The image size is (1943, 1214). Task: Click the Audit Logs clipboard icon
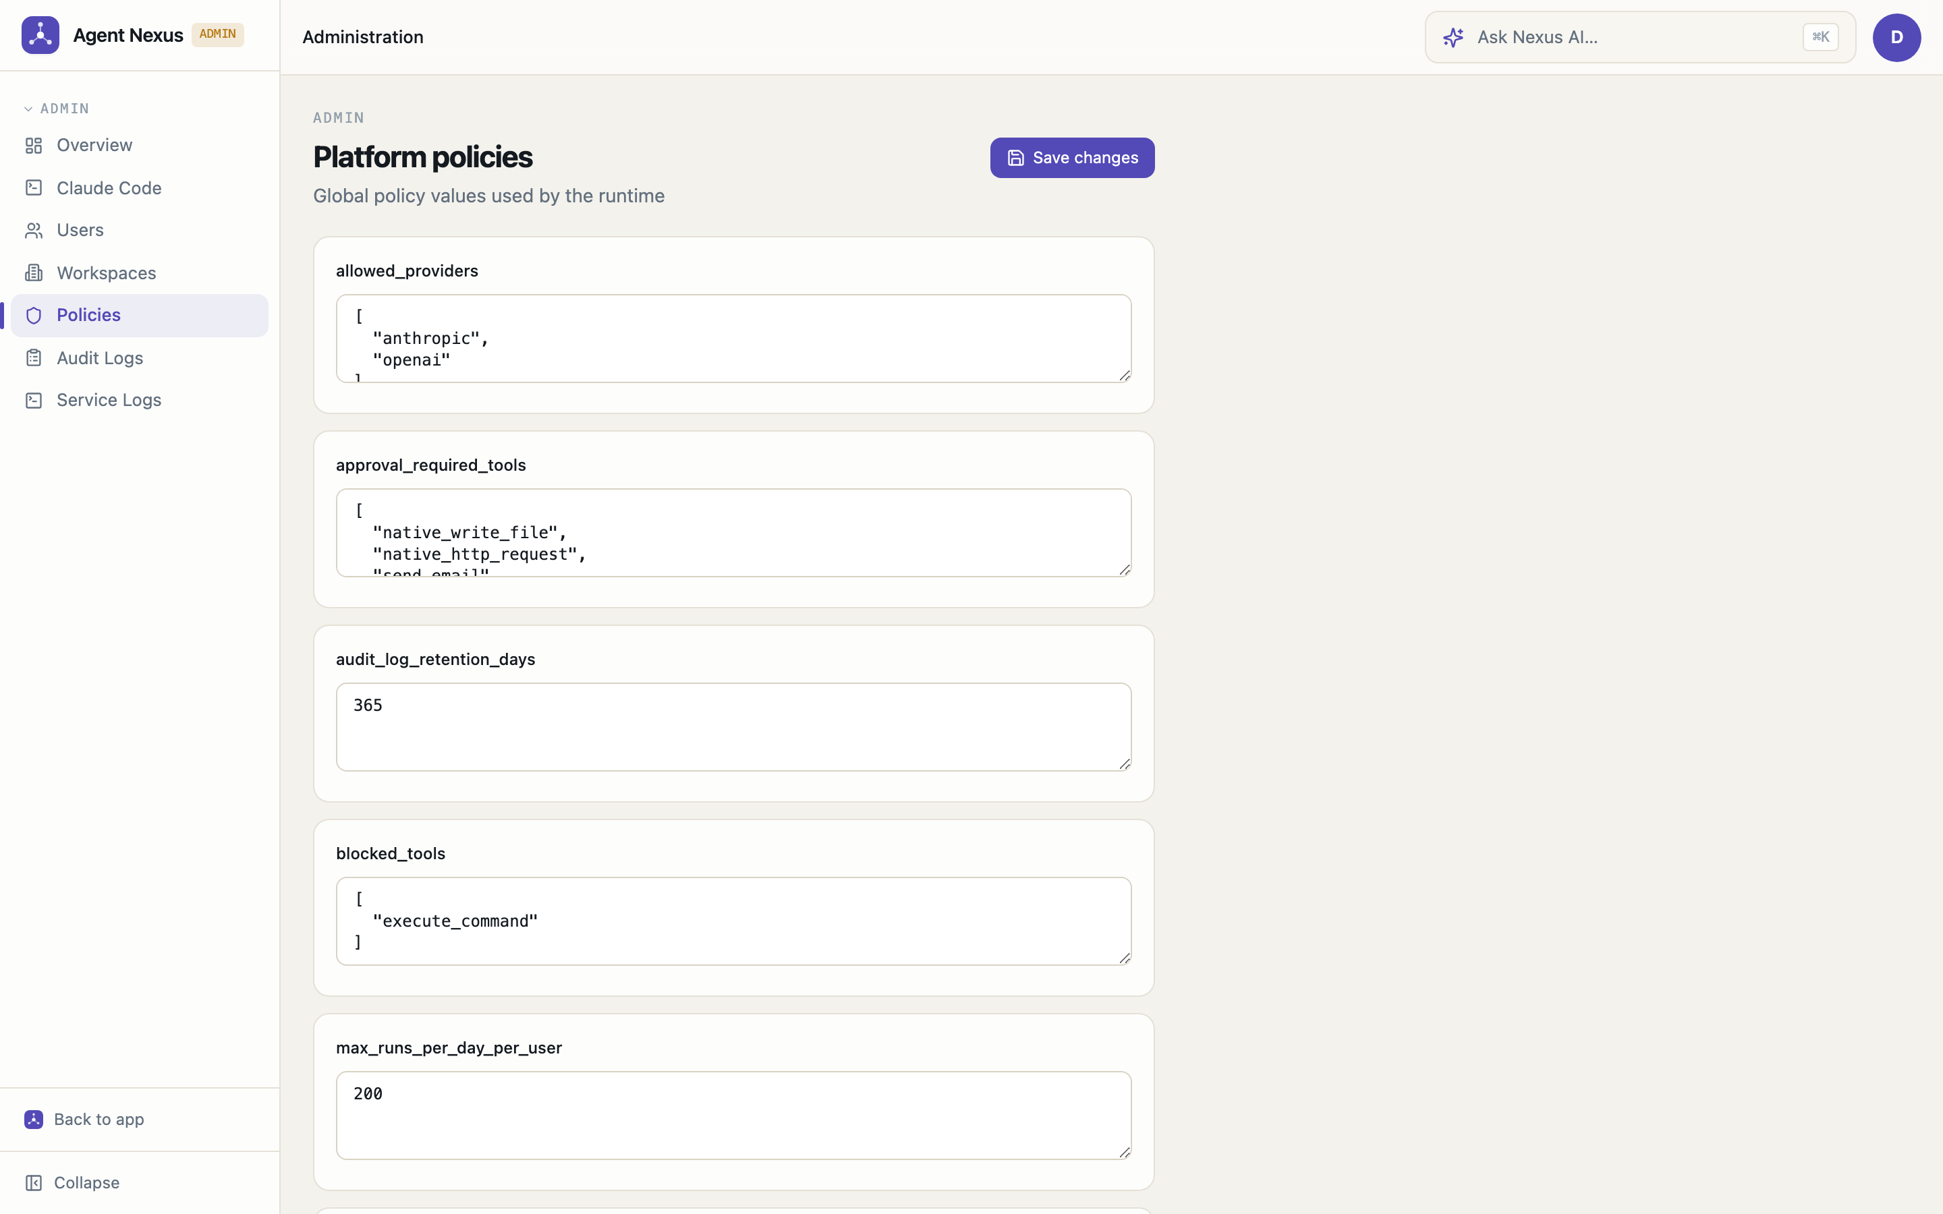coord(34,358)
